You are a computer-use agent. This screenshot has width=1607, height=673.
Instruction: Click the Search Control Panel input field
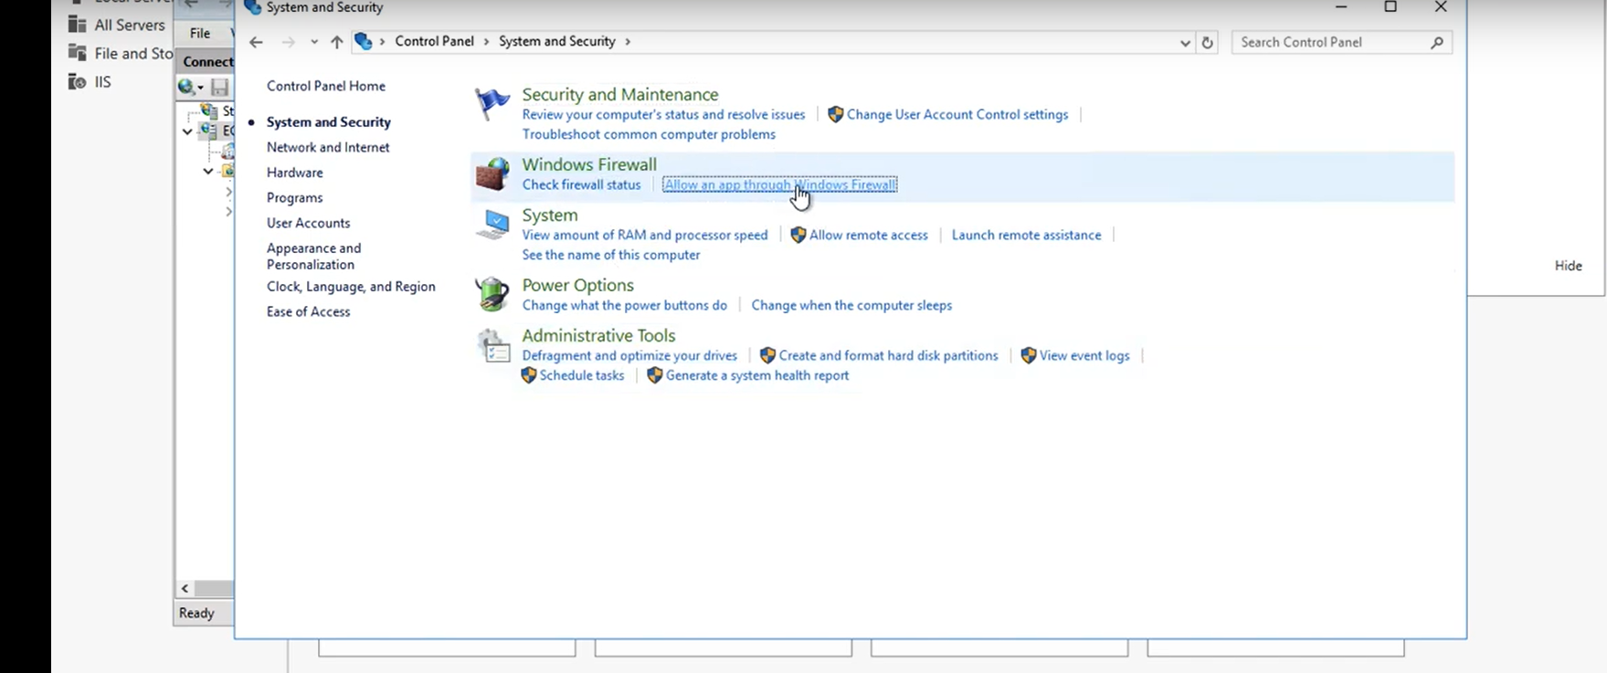[1341, 42]
